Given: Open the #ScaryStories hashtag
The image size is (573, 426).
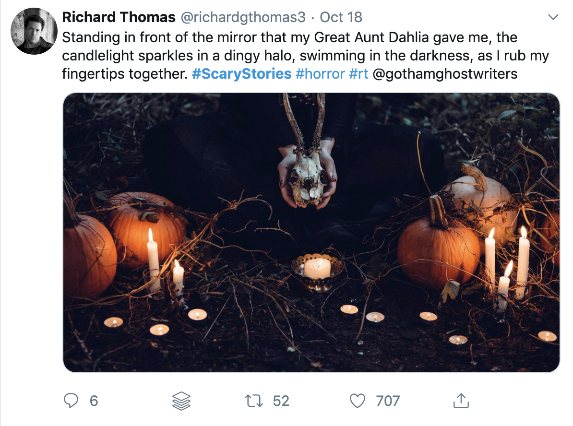Looking at the screenshot, I should (241, 74).
